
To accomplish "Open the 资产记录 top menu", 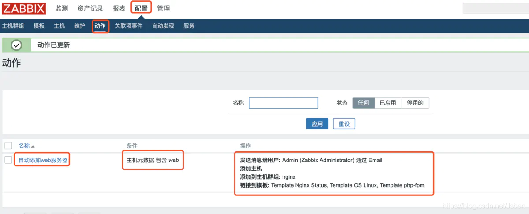I will [x=90, y=8].
